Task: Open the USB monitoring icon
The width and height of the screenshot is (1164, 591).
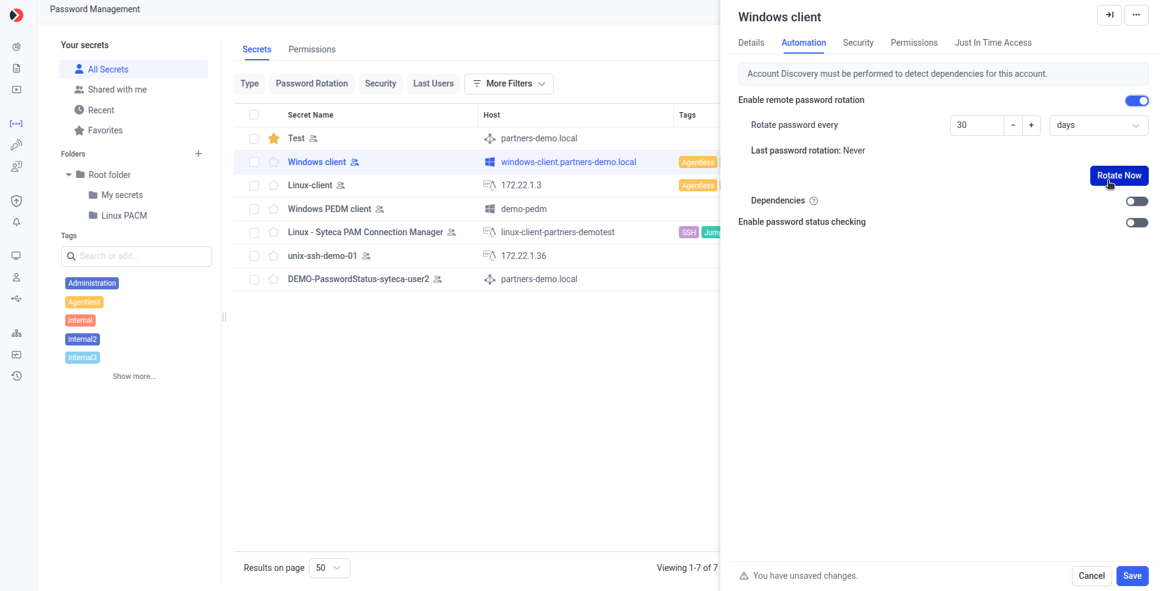Action: pyautogui.click(x=16, y=299)
